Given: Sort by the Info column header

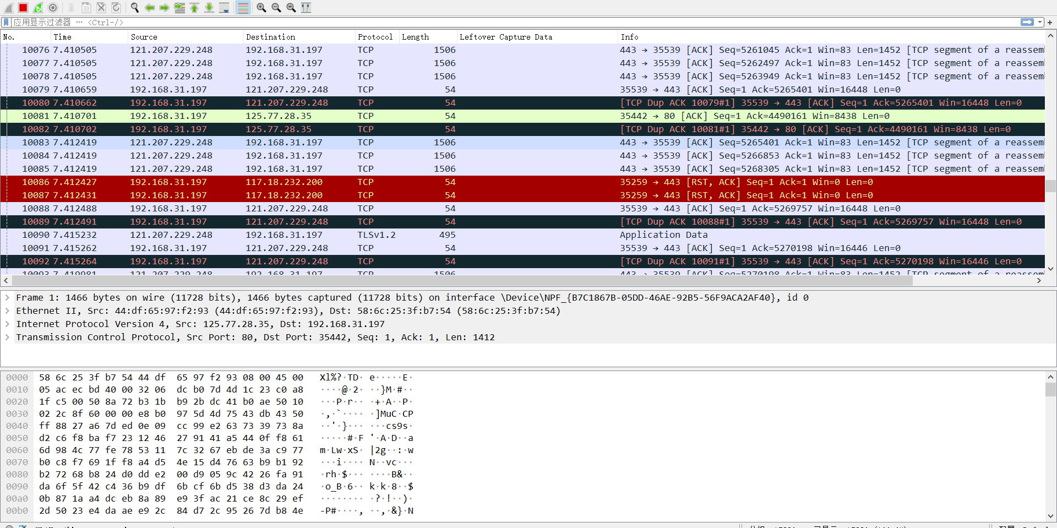Looking at the screenshot, I should (x=831, y=37).
